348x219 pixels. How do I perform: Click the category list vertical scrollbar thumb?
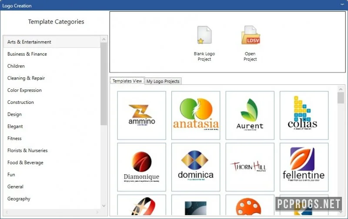[104, 84]
